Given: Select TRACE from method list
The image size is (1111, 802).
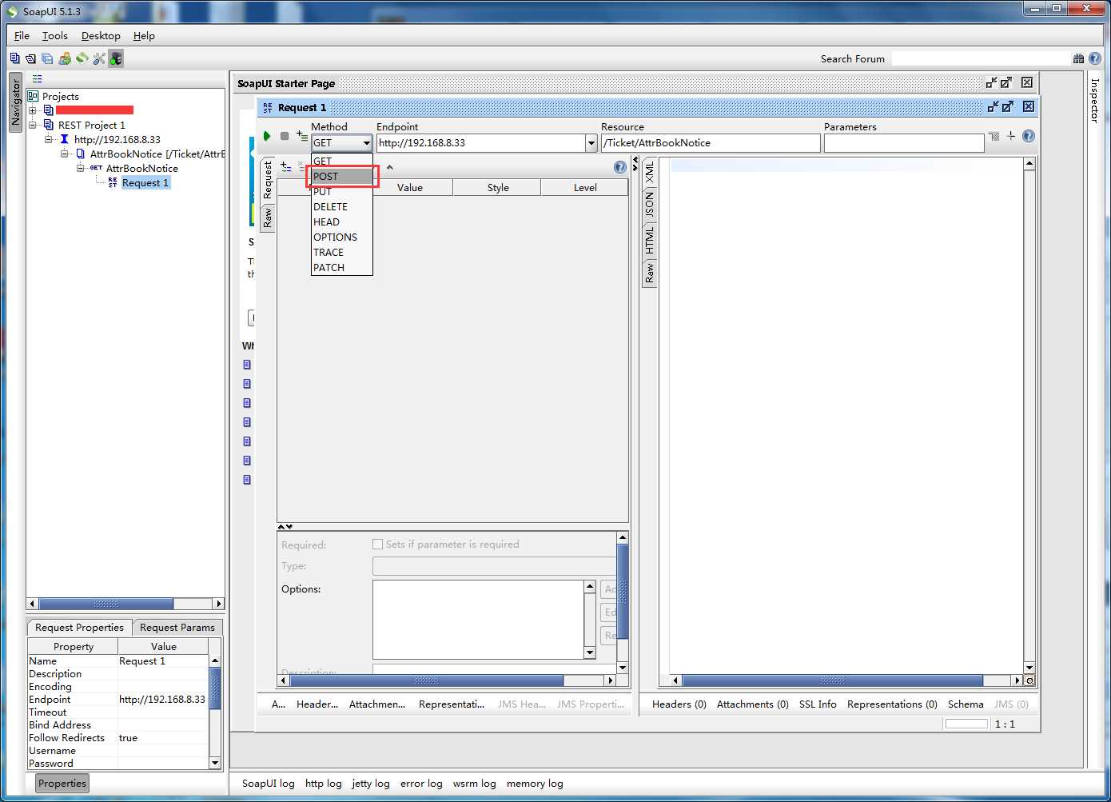Looking at the screenshot, I should 342,253.
